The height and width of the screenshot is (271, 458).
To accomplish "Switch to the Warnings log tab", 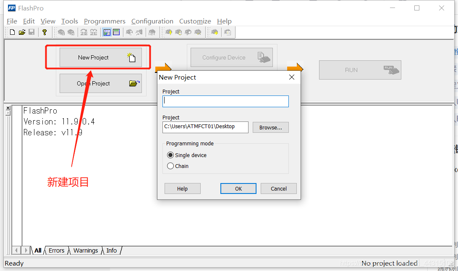I will tap(86, 250).
